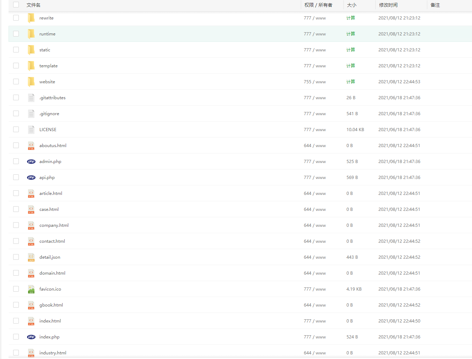Click 443 B size of detail.json
This screenshot has width=472, height=359.
point(352,257)
